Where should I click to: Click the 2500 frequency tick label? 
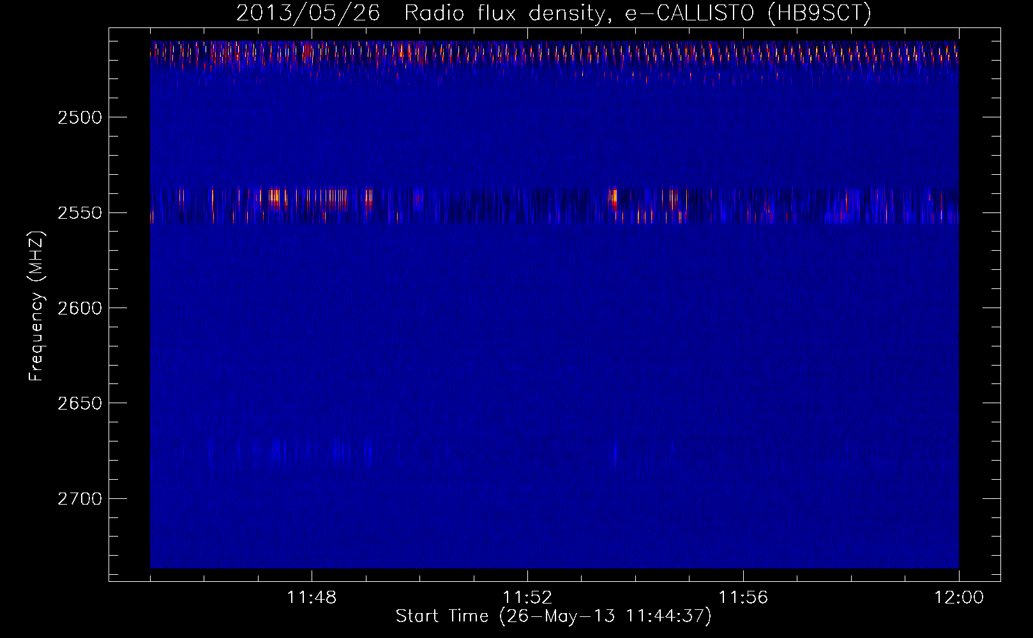click(x=80, y=117)
